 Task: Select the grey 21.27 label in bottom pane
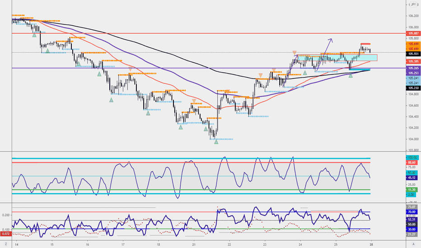click(x=412, y=234)
